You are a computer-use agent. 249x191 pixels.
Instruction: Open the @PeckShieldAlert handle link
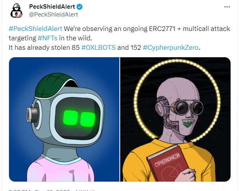(x=53, y=15)
